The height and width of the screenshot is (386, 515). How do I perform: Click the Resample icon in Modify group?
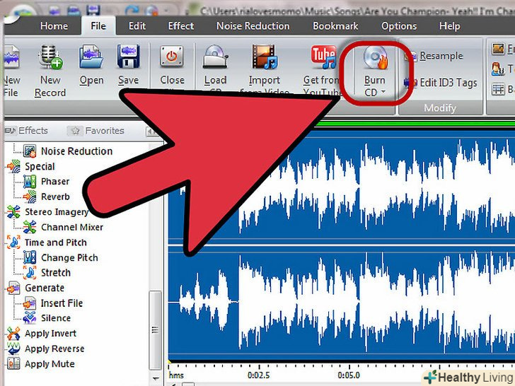410,56
